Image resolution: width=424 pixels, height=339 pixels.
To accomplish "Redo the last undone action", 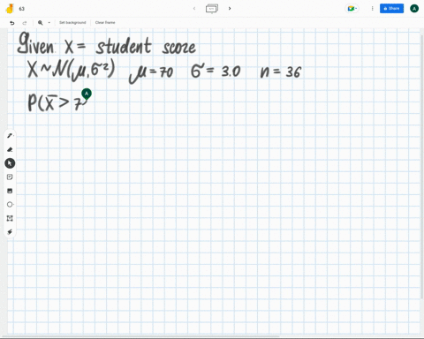I will 25,23.
